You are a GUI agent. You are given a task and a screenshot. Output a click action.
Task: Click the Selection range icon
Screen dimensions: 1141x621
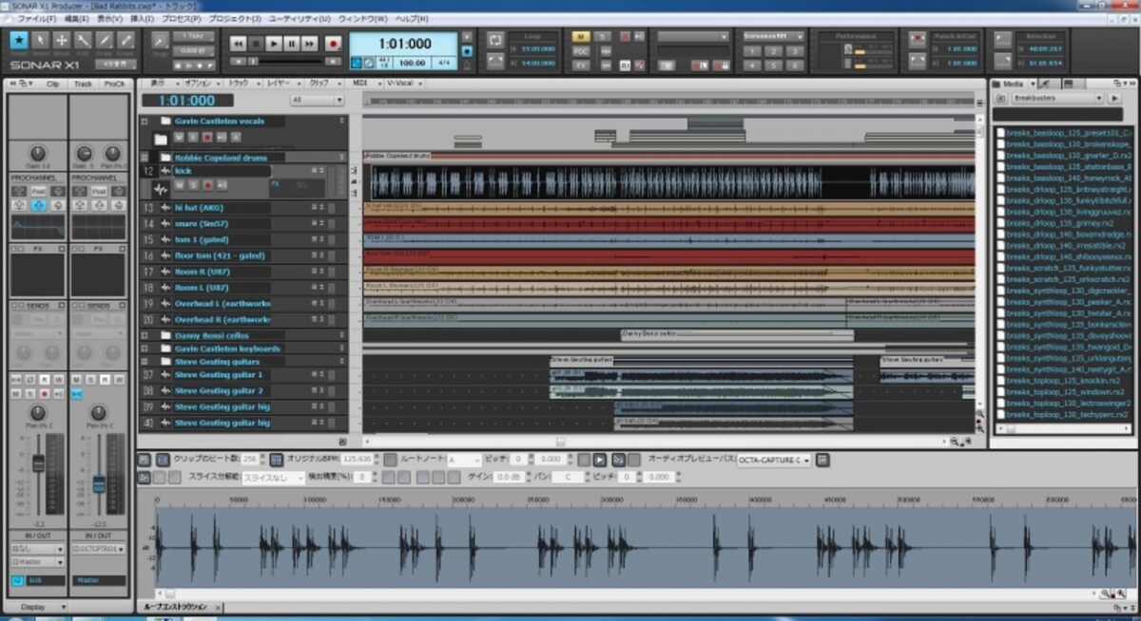point(1005,40)
